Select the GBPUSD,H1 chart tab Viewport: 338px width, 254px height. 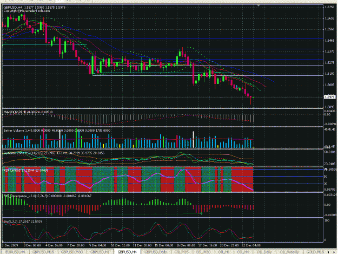[x=100, y=252]
